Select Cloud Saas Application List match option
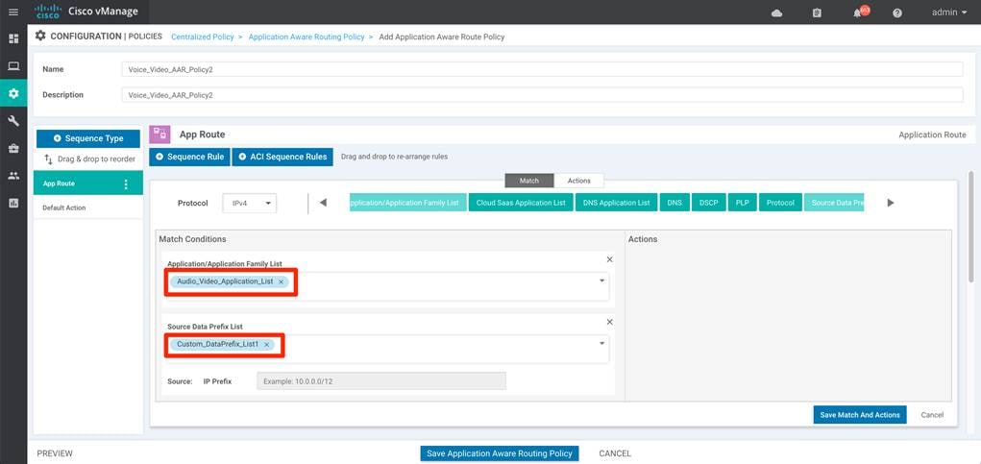Image resolution: width=981 pixels, height=464 pixels. coord(521,204)
